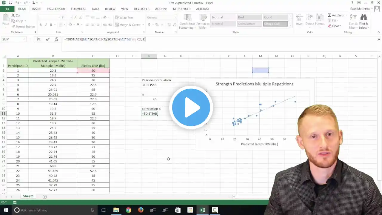Expand the AutoSum dropdown arrow

pyautogui.click(x=347, y=15)
